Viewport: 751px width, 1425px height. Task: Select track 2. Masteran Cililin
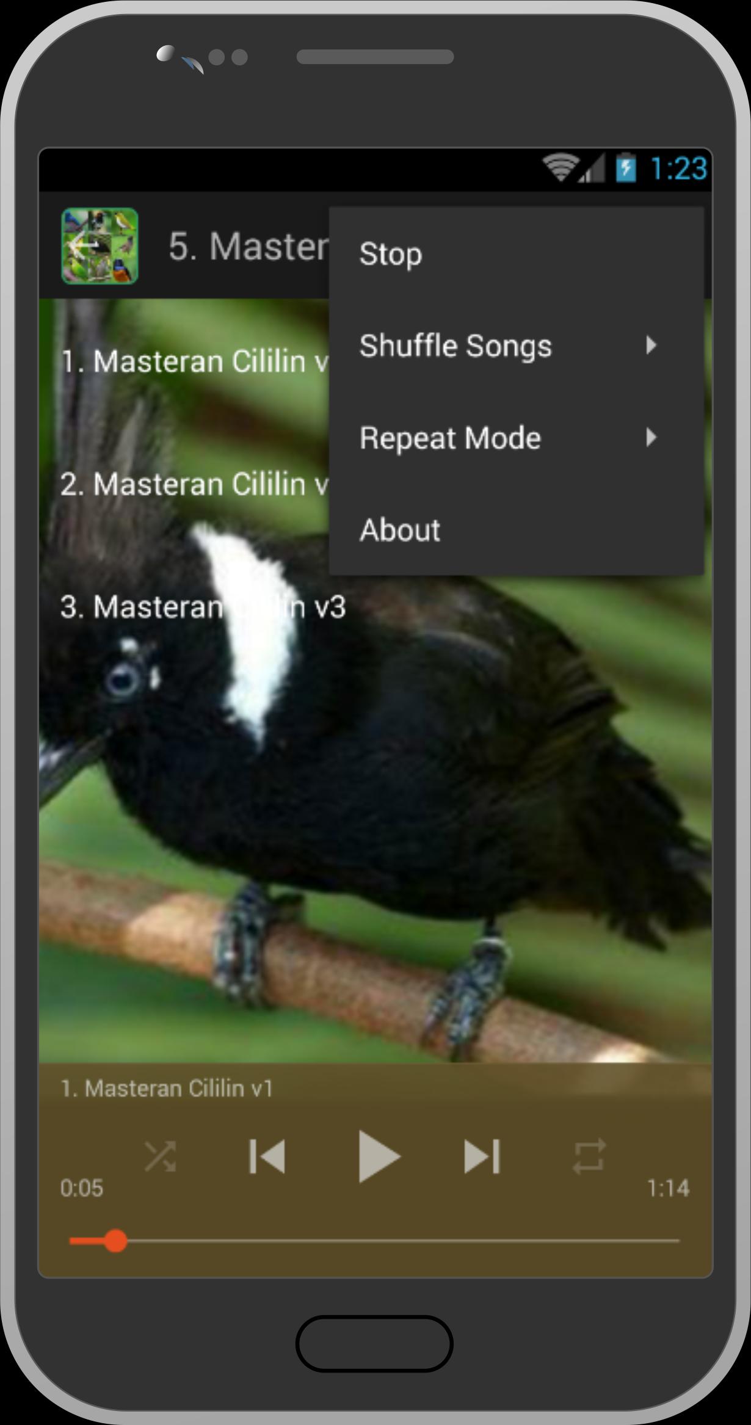click(195, 484)
